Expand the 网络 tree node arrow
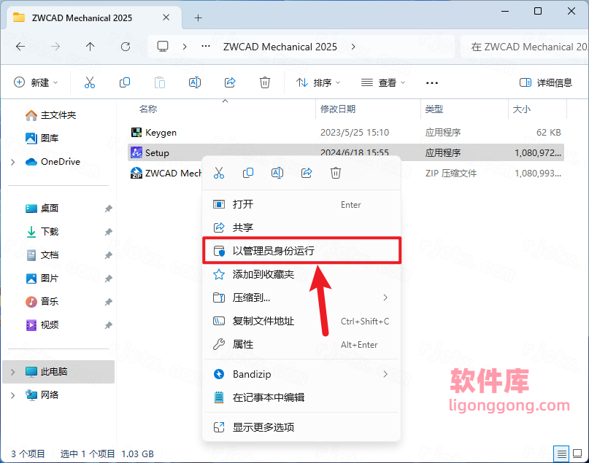 coord(12,395)
